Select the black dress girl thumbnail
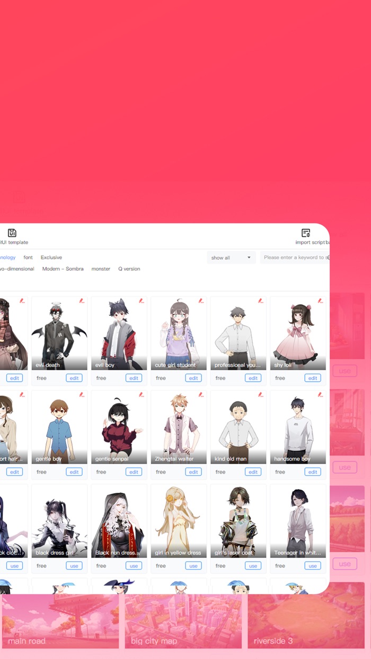Viewport: 371px width, 659px height. [59, 520]
